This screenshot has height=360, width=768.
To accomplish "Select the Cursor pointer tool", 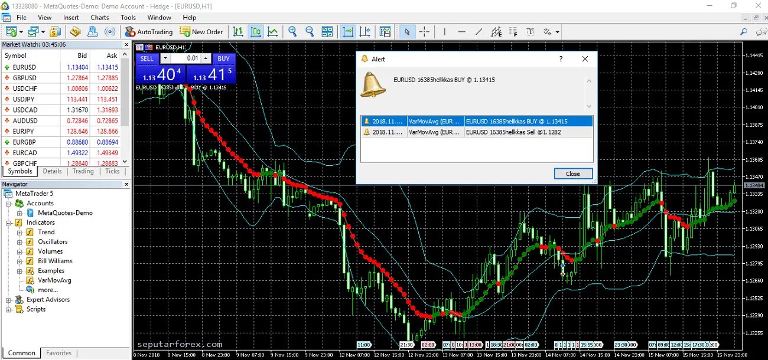I will (406, 32).
